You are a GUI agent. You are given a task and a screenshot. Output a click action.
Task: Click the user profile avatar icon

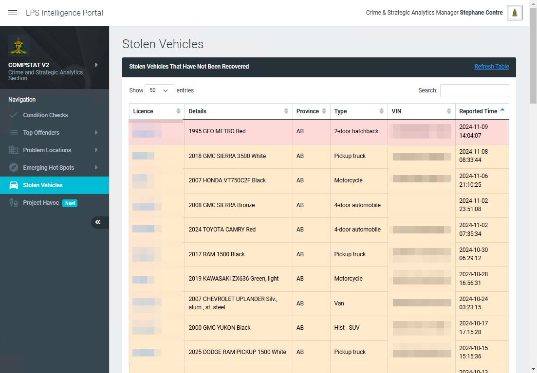tap(515, 13)
